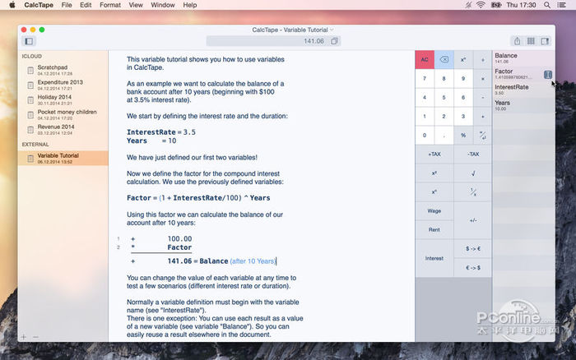Image resolution: width=576 pixels, height=360 pixels.
Task: Click the red AC clear key
Action: [x=425, y=59]
